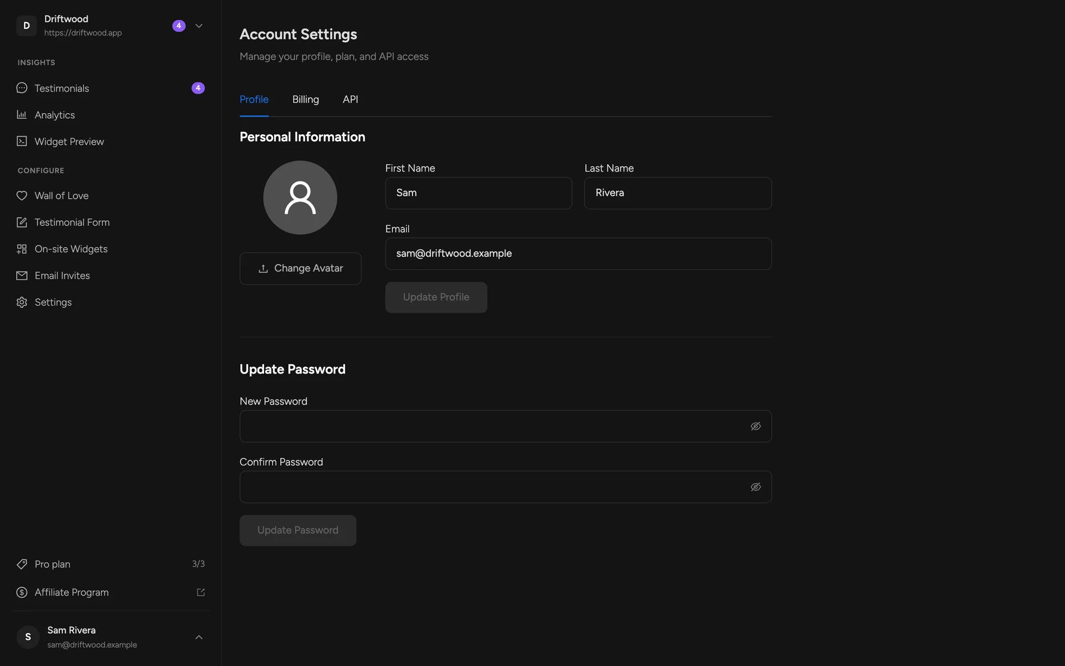Screen dimensions: 1065x666
Task: Click the Update Profile button
Action: point(436,297)
